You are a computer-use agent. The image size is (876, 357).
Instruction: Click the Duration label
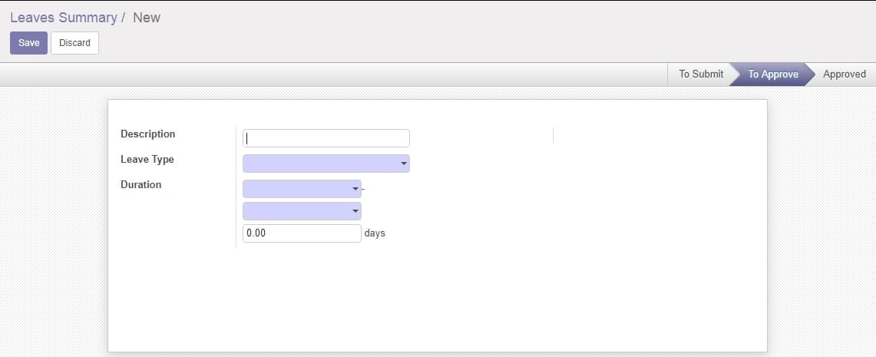(140, 184)
